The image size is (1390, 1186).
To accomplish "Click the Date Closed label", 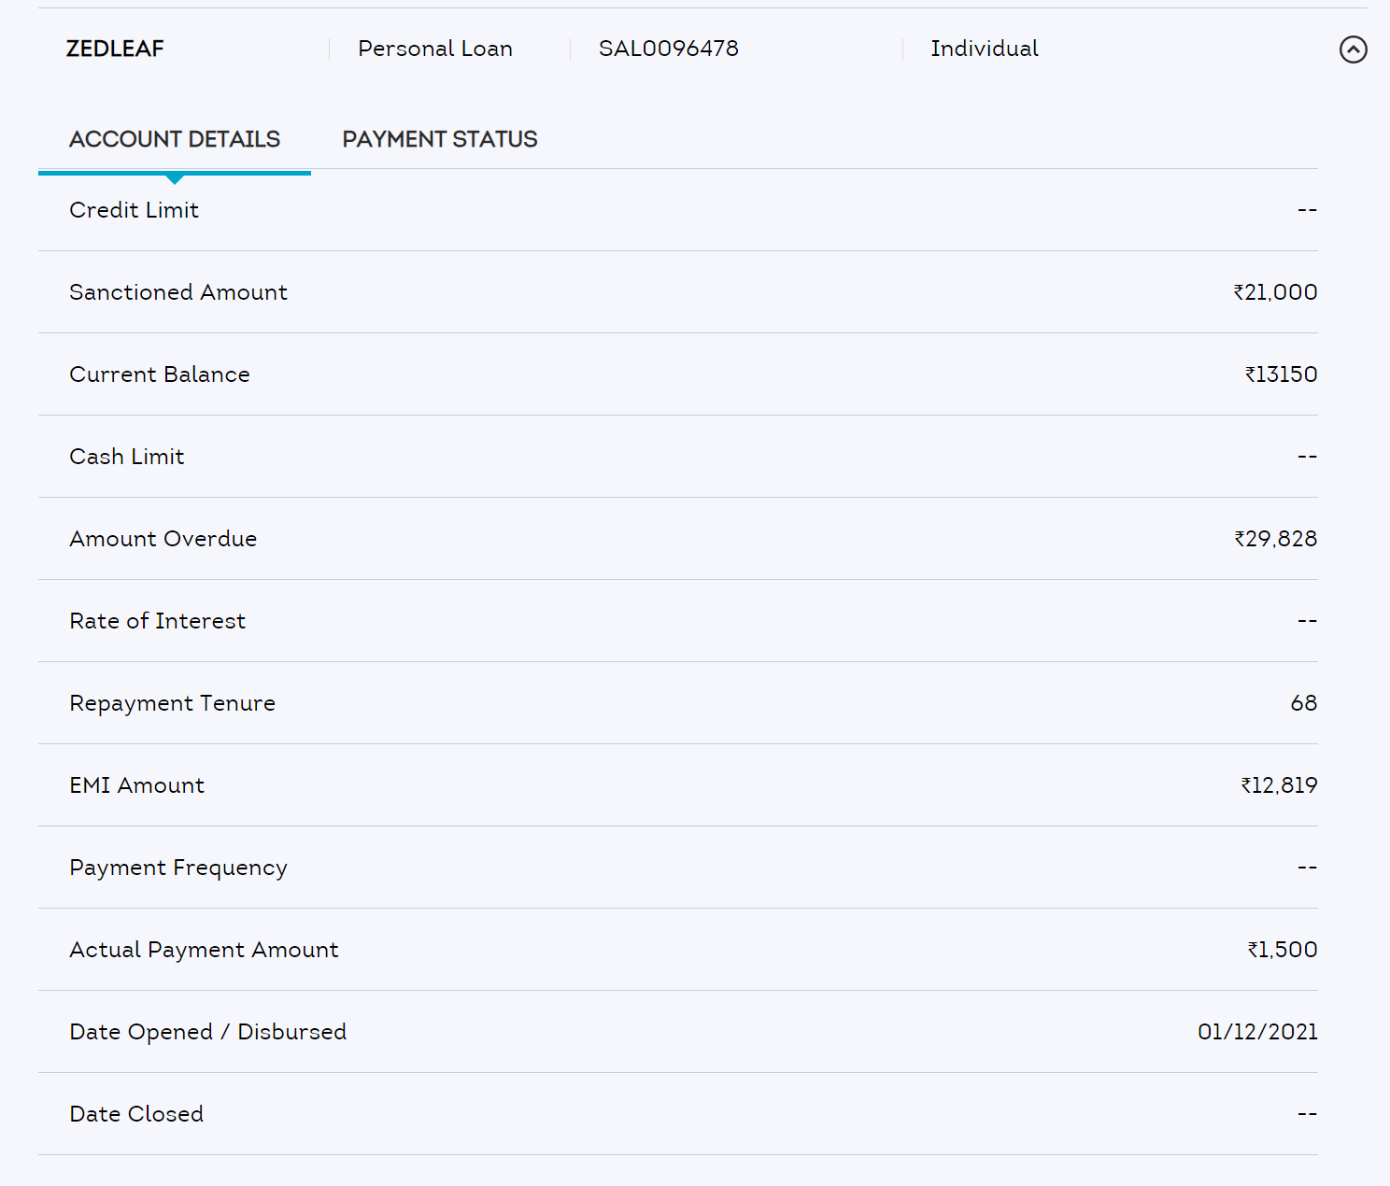I will 135,1114.
